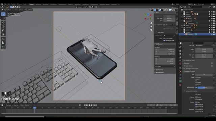Open the timeline Marker menu

coord(27,105)
